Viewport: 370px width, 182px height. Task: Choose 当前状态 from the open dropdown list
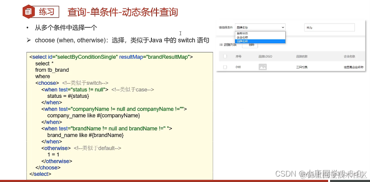pyautogui.click(x=260, y=33)
